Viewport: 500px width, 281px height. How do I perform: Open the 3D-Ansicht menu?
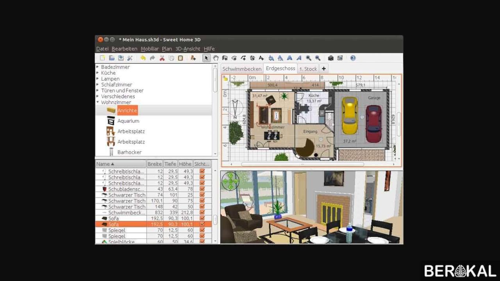pos(188,48)
